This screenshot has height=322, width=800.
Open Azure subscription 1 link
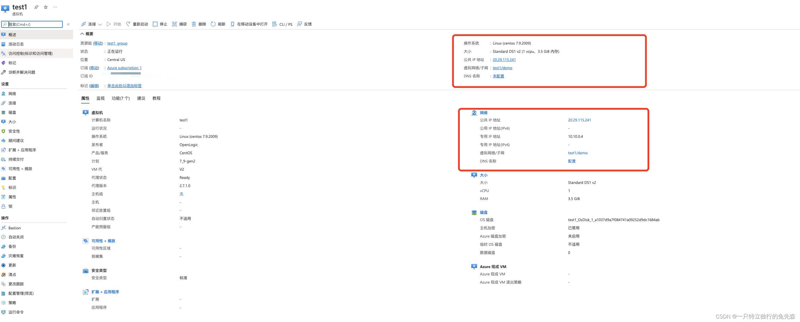pyautogui.click(x=124, y=68)
